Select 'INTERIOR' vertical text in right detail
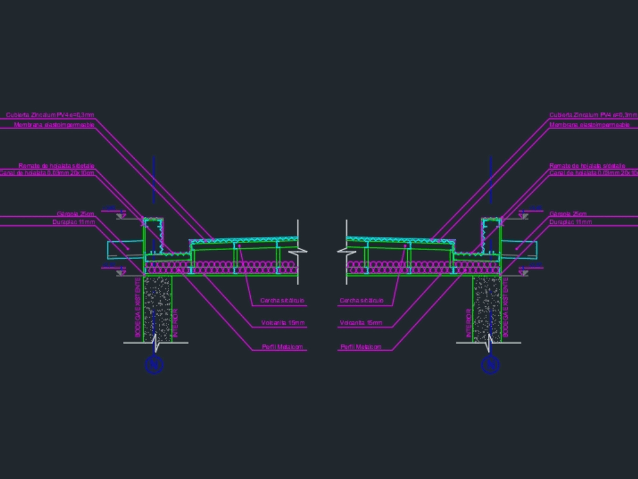Image resolution: width=638 pixels, height=479 pixels. pos(469,323)
